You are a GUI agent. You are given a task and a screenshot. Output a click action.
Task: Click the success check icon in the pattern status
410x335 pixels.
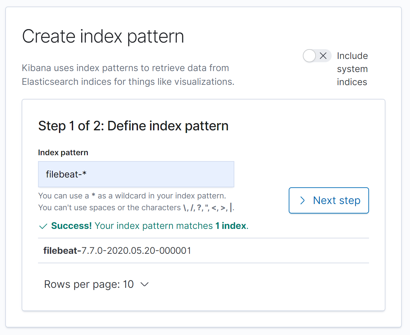[43, 226]
